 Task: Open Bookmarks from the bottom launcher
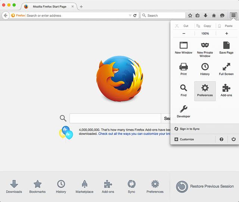37,187
